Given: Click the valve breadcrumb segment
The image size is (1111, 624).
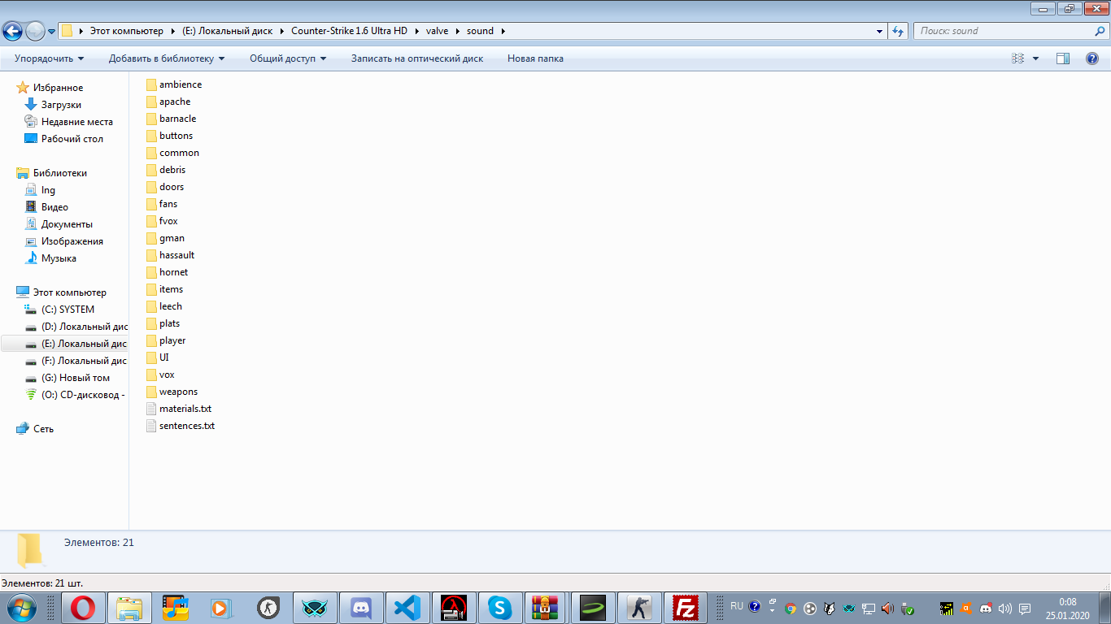Looking at the screenshot, I should (x=438, y=31).
